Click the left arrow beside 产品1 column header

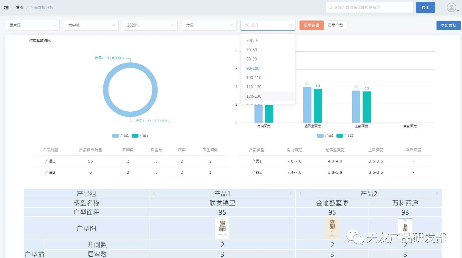154,193
